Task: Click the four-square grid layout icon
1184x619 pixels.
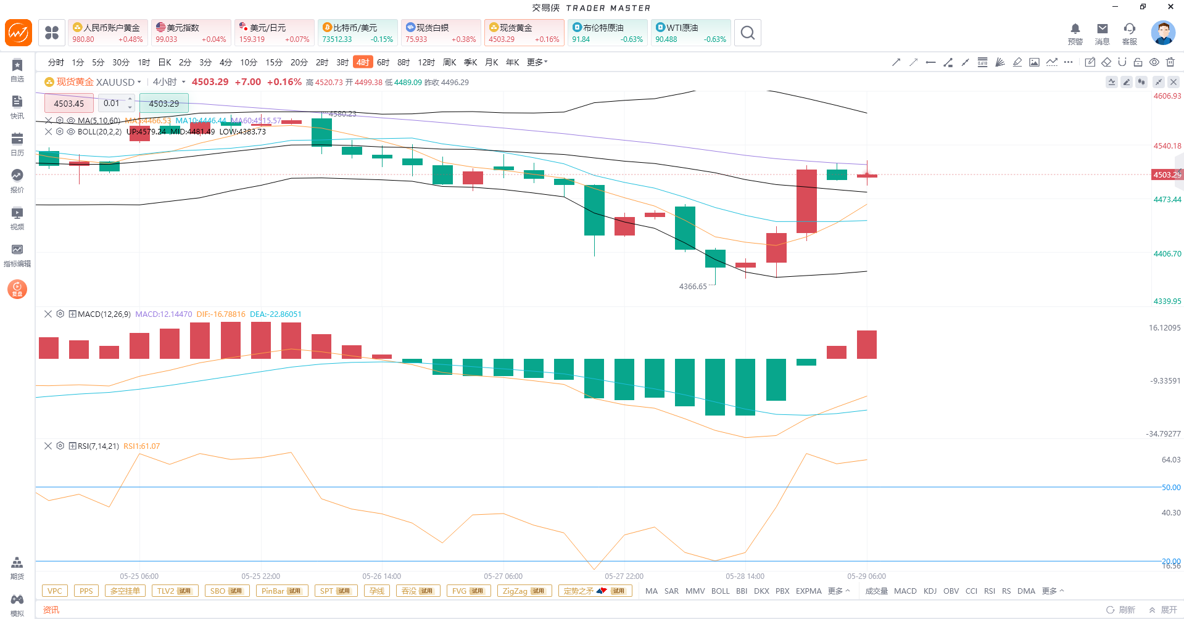Action: coord(52,33)
